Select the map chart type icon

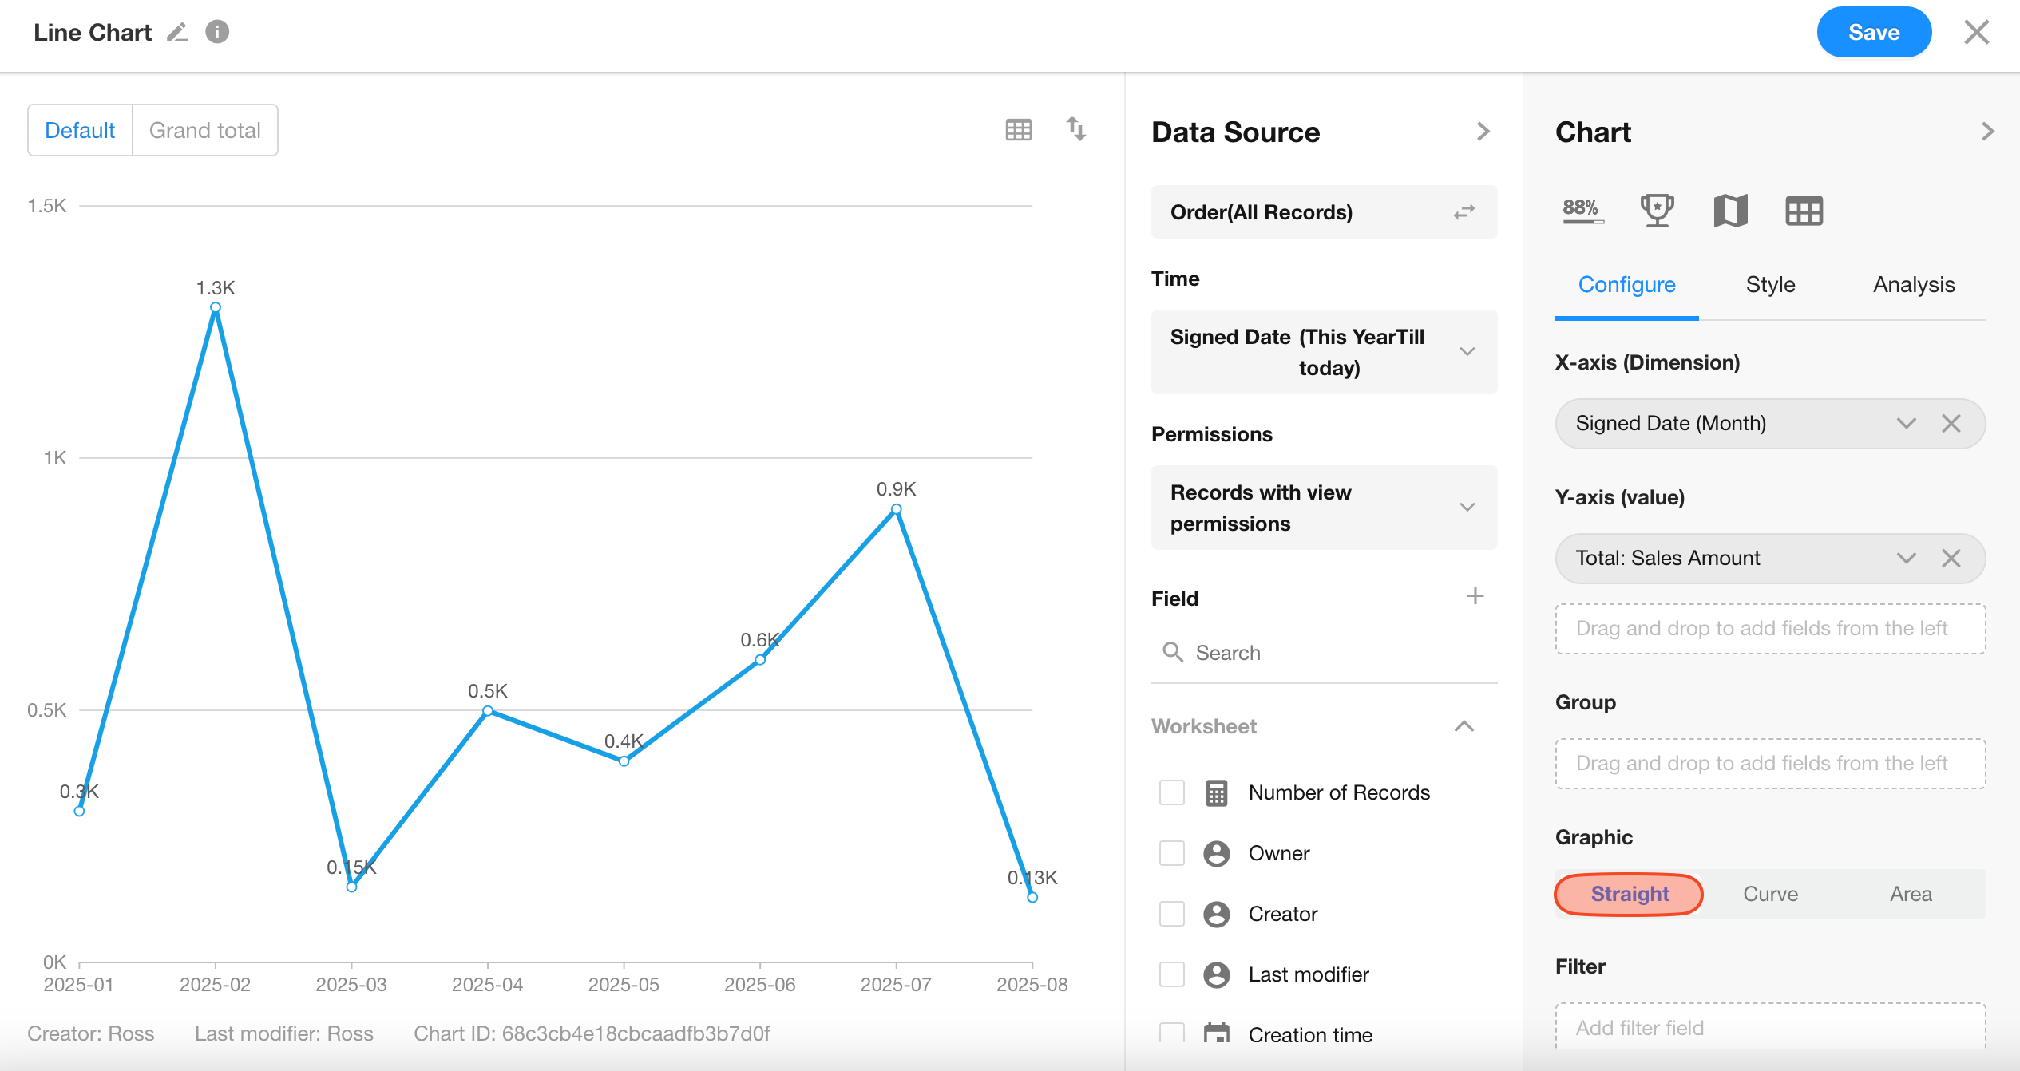click(x=1730, y=211)
